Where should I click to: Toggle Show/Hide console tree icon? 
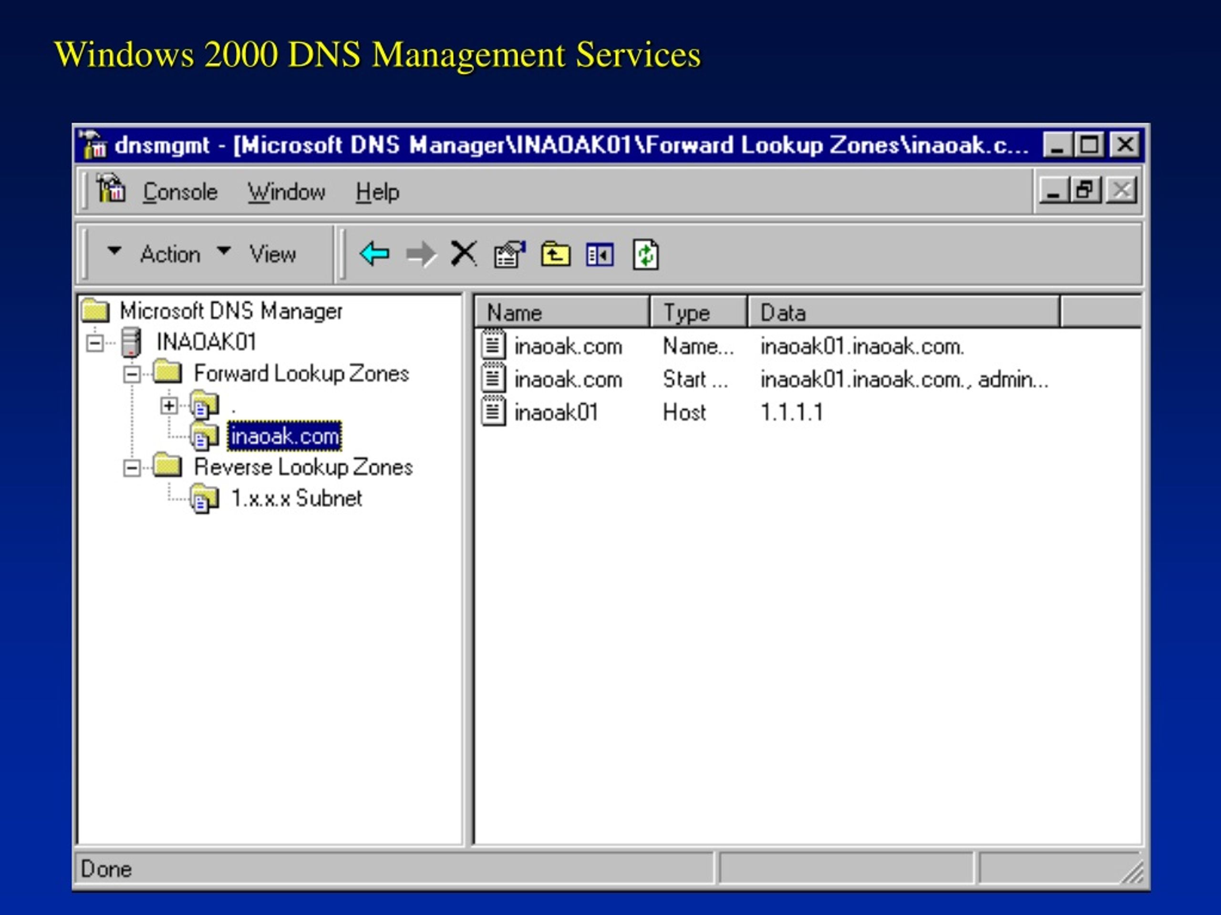(600, 255)
